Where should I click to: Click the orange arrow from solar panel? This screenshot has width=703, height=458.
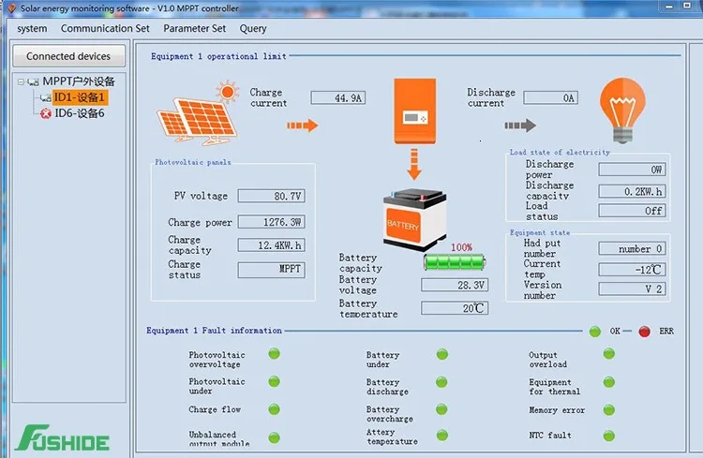coord(302,126)
